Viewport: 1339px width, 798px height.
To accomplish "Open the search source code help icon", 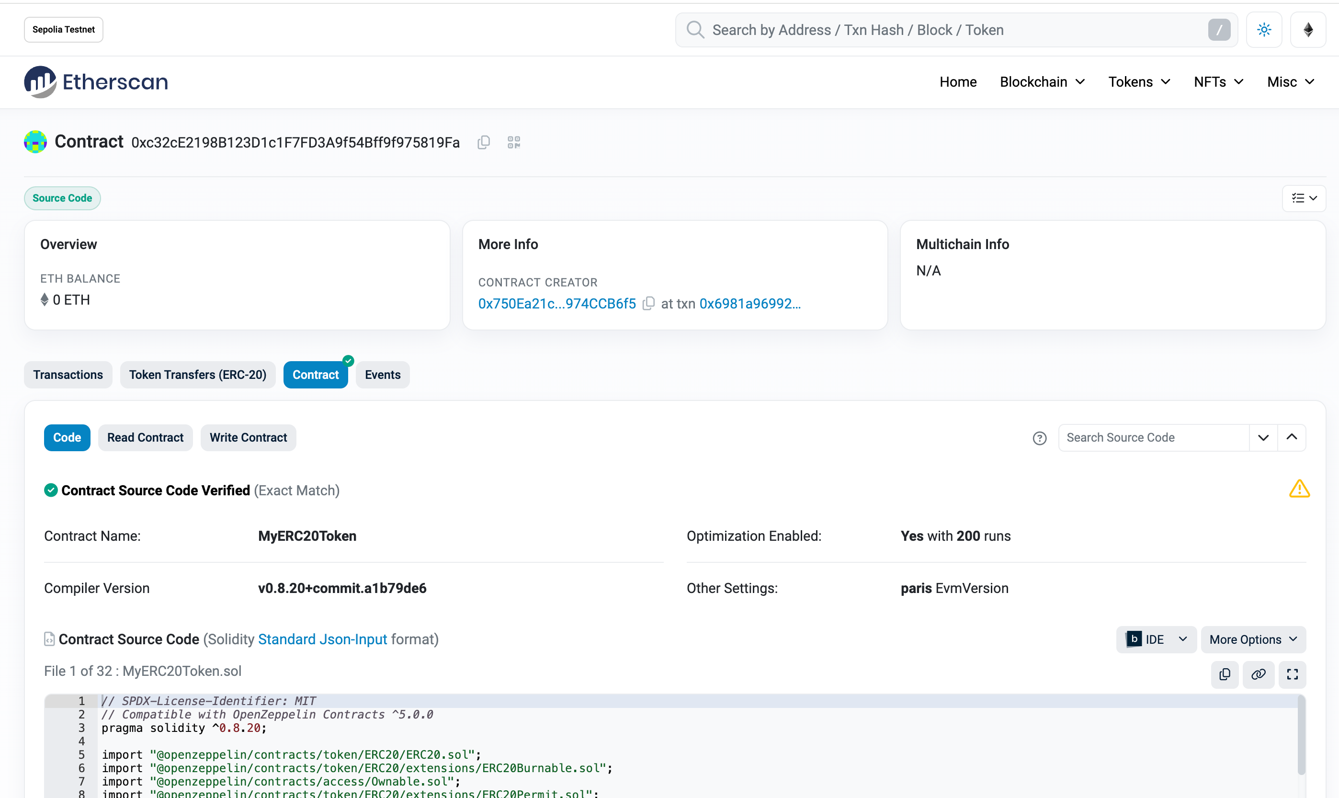I will (x=1040, y=438).
